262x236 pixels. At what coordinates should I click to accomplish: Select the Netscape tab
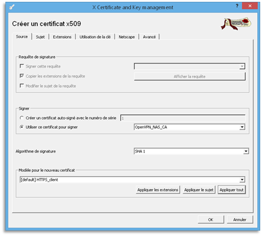point(127,37)
